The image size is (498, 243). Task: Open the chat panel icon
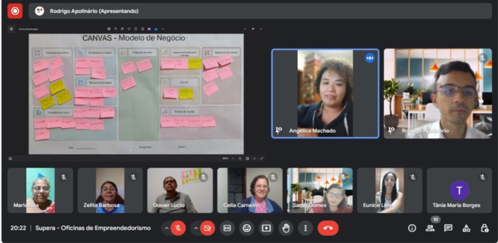pos(448,228)
